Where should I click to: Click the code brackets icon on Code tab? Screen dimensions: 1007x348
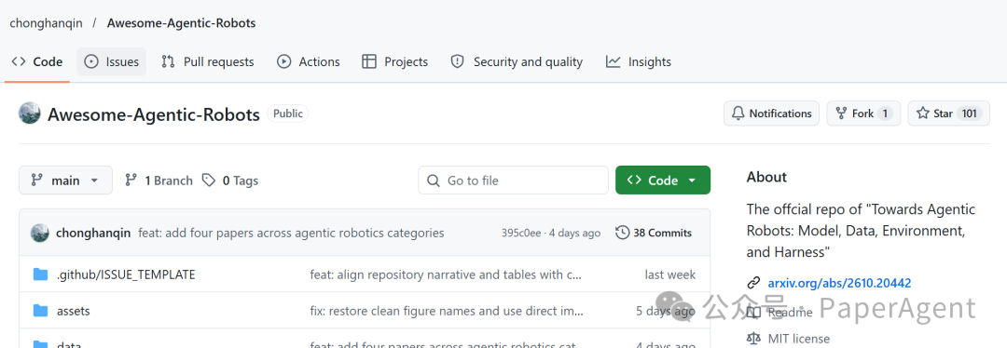tap(19, 61)
